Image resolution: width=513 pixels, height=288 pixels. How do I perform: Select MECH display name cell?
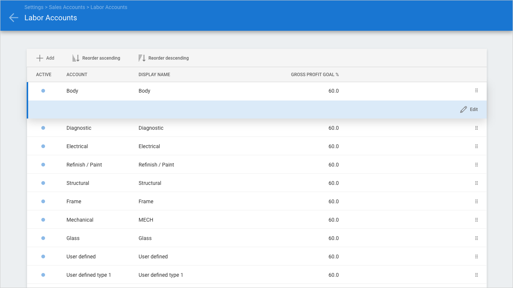pyautogui.click(x=146, y=220)
